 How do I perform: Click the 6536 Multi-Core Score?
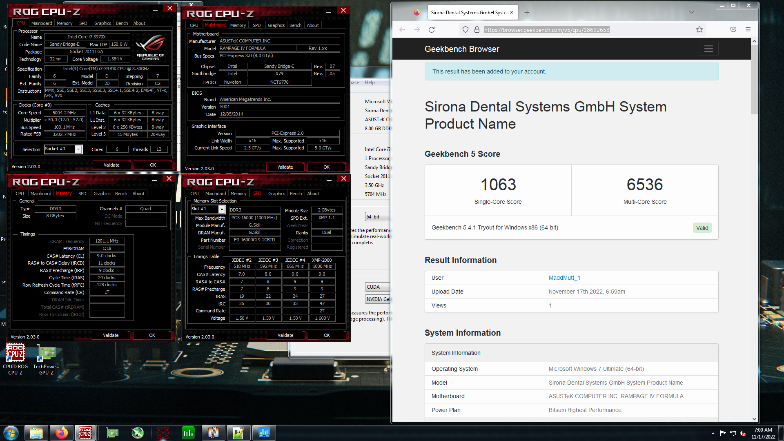pyautogui.click(x=645, y=185)
